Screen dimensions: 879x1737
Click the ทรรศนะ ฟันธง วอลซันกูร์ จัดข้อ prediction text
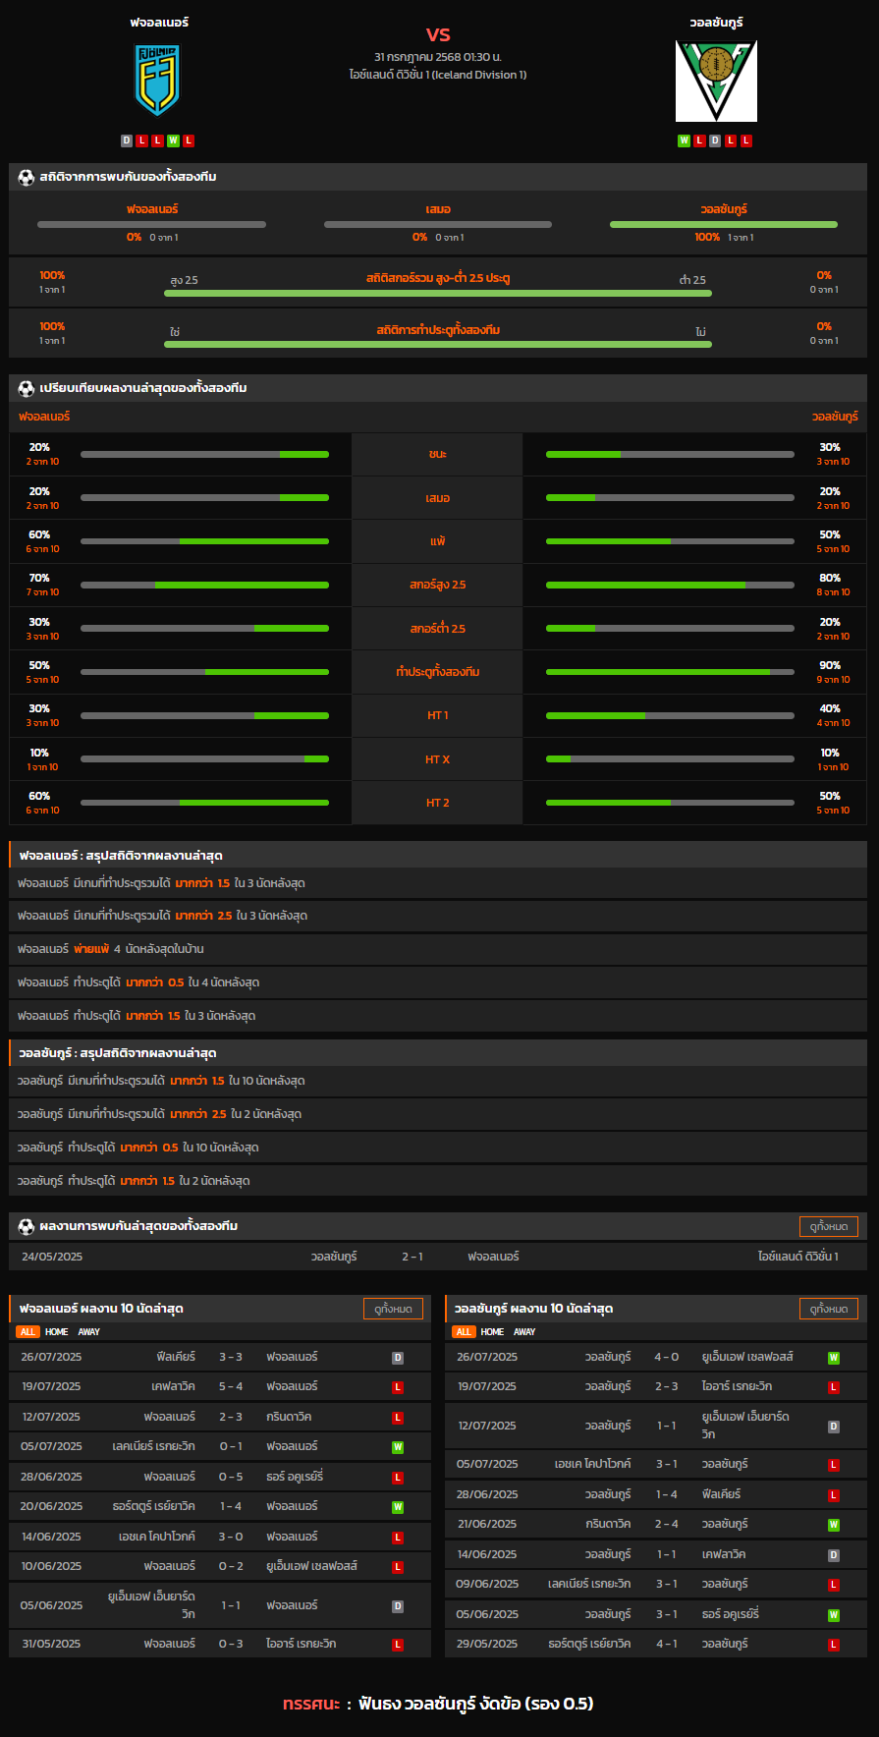tap(438, 1704)
